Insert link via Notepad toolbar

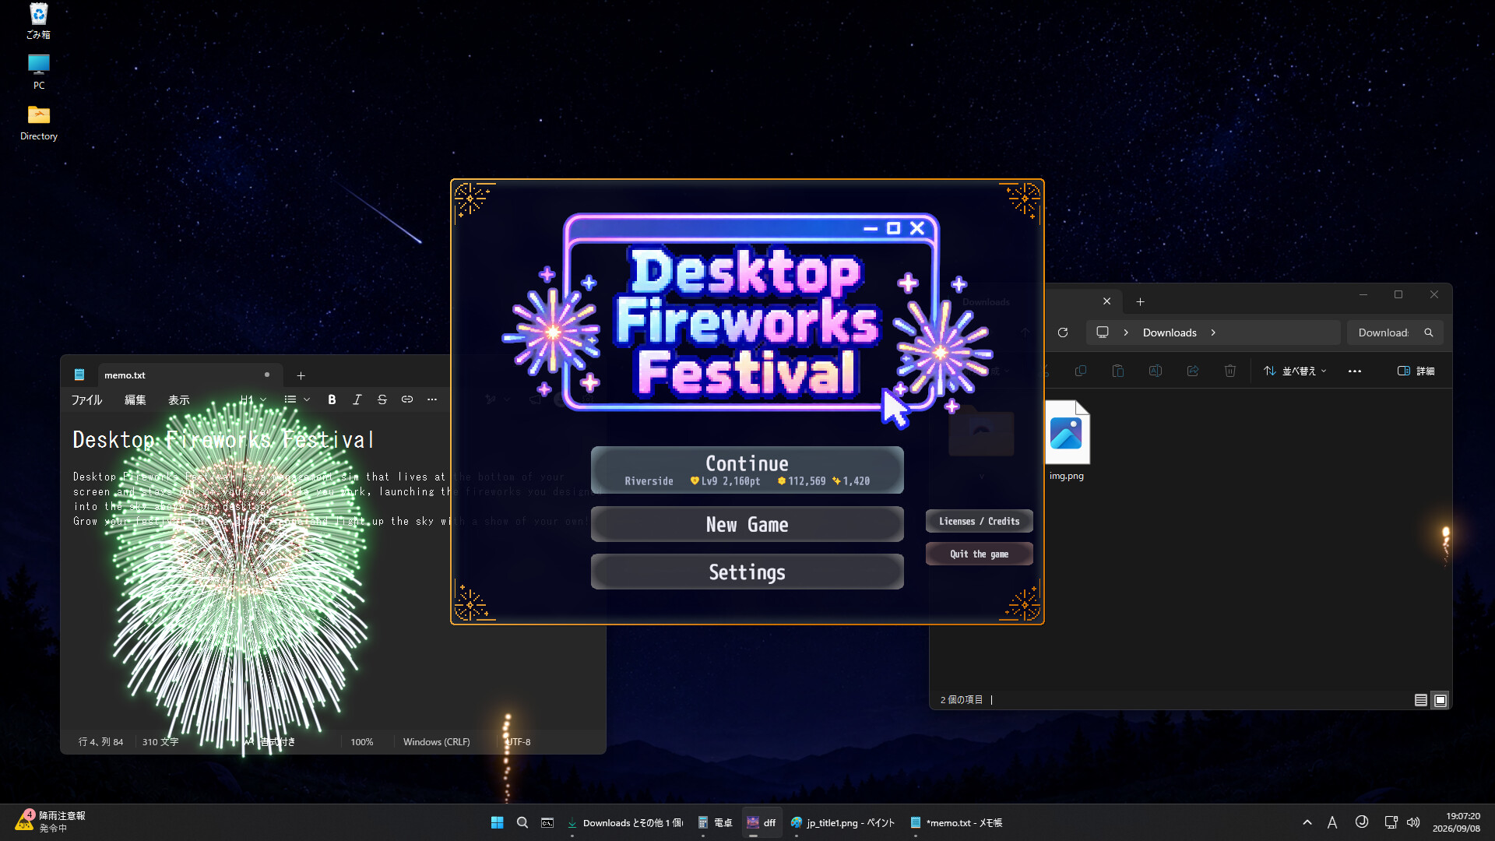click(x=407, y=399)
